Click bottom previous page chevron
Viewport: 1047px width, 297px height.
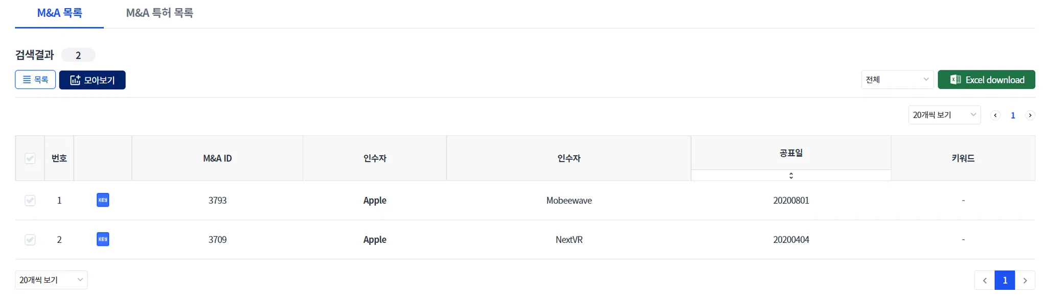(x=985, y=280)
